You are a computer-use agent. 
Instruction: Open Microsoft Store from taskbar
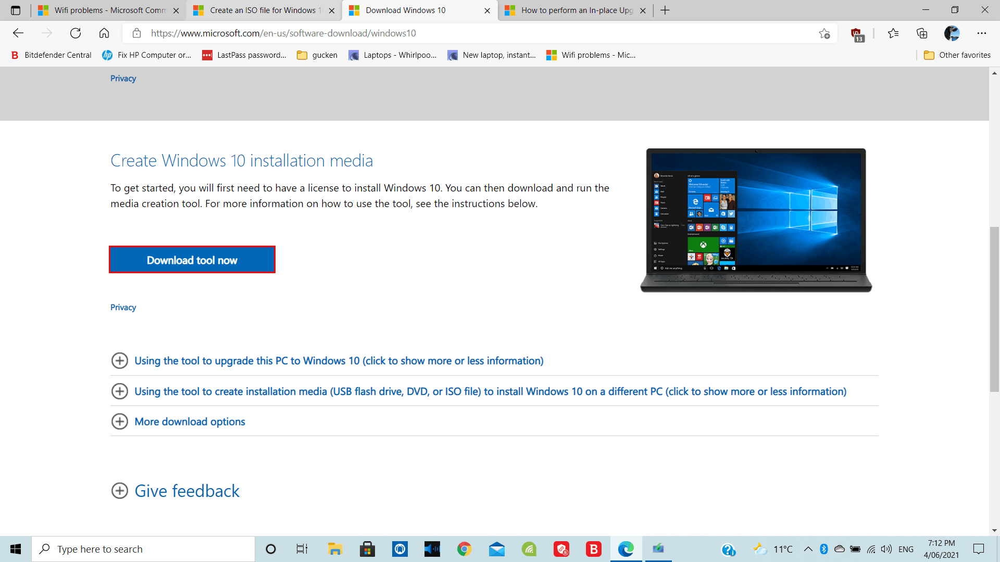click(x=367, y=549)
